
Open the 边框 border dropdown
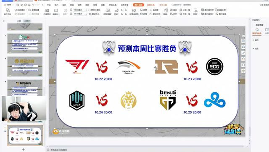pyautogui.click(x=144, y=14)
